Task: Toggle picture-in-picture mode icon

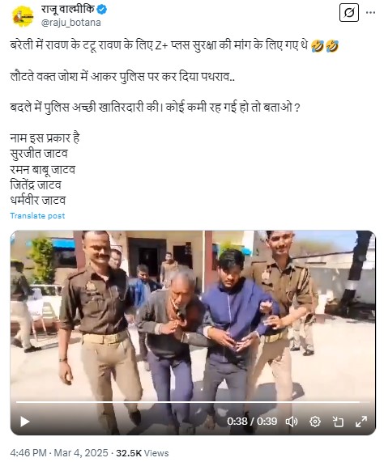Action: click(338, 422)
